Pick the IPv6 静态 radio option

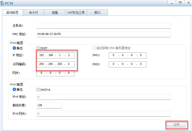point(14,90)
